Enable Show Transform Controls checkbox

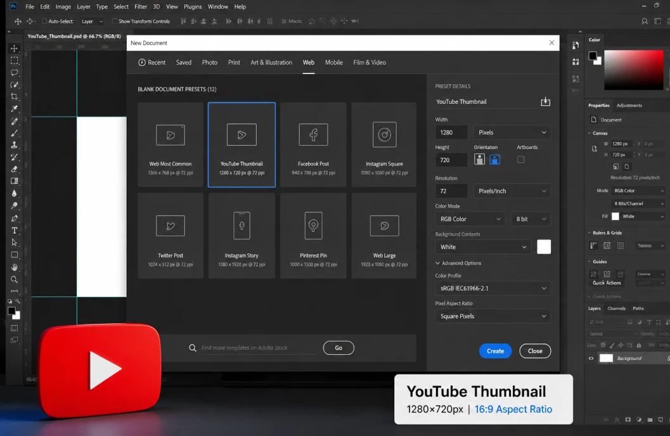114,22
